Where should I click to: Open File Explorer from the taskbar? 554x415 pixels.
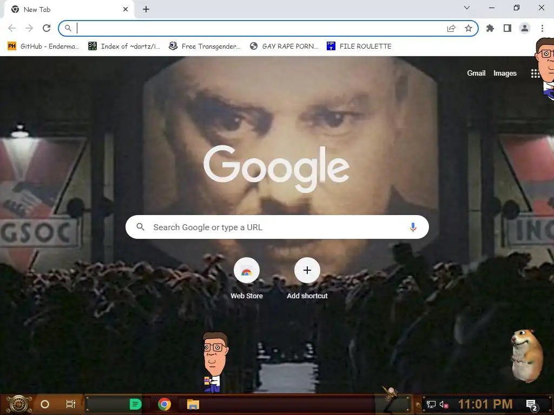[x=193, y=404]
